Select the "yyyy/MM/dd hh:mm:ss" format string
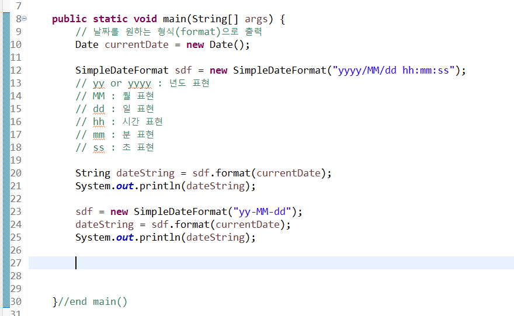The width and height of the screenshot is (514, 316). (394, 70)
